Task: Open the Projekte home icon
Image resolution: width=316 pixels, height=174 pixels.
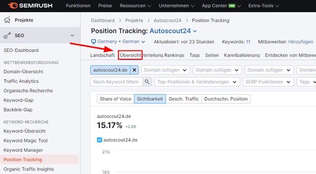Action: (7, 20)
